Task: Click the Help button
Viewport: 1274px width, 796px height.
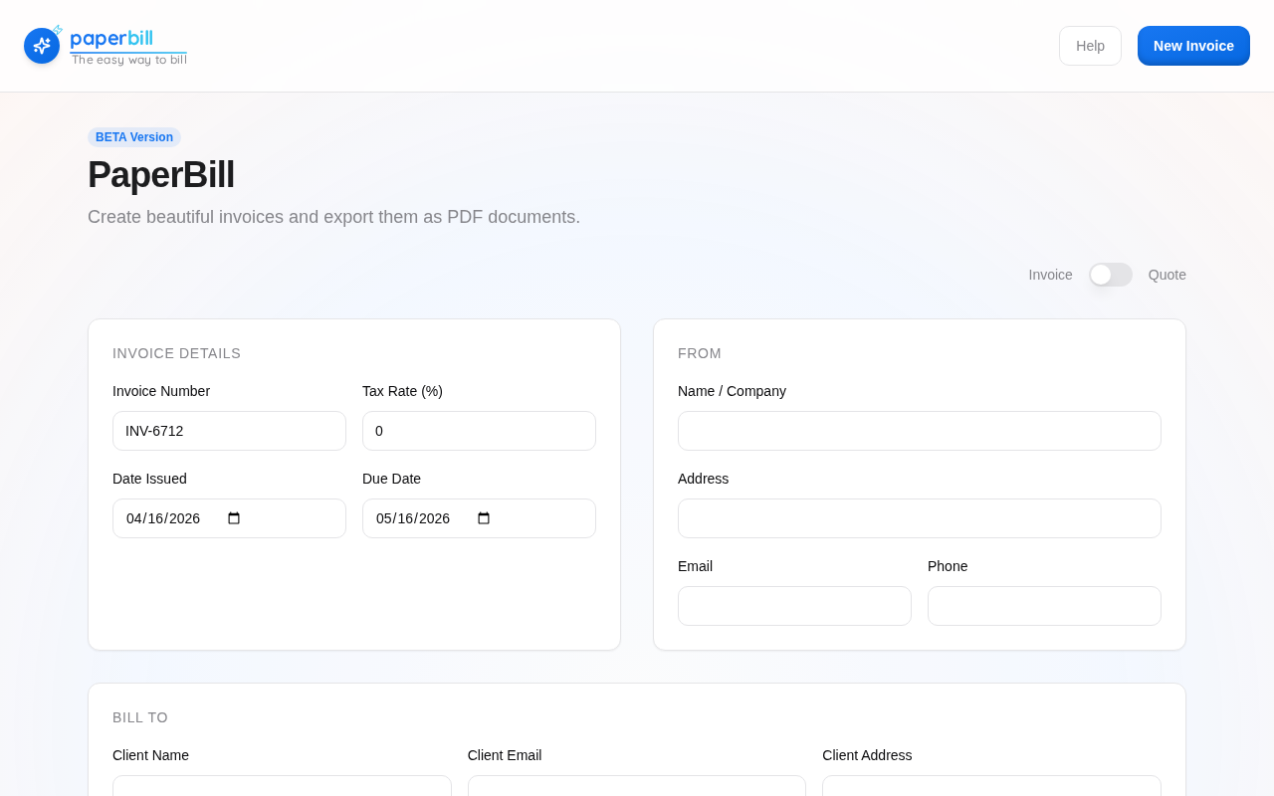Action: pyautogui.click(x=1090, y=46)
